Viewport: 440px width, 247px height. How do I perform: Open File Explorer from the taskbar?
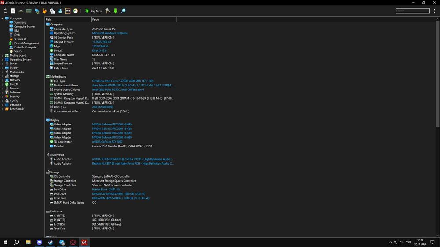click(28, 242)
